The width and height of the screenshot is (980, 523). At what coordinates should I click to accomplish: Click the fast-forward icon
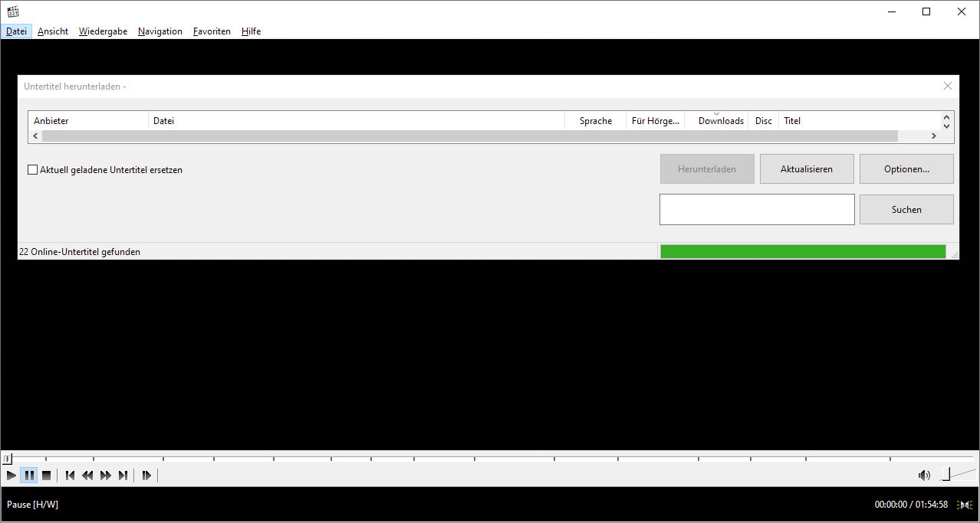point(105,475)
